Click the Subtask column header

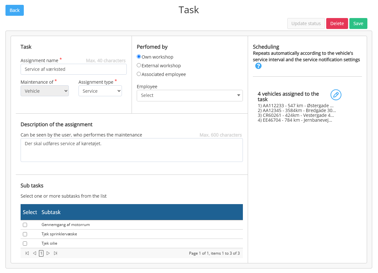click(51, 212)
